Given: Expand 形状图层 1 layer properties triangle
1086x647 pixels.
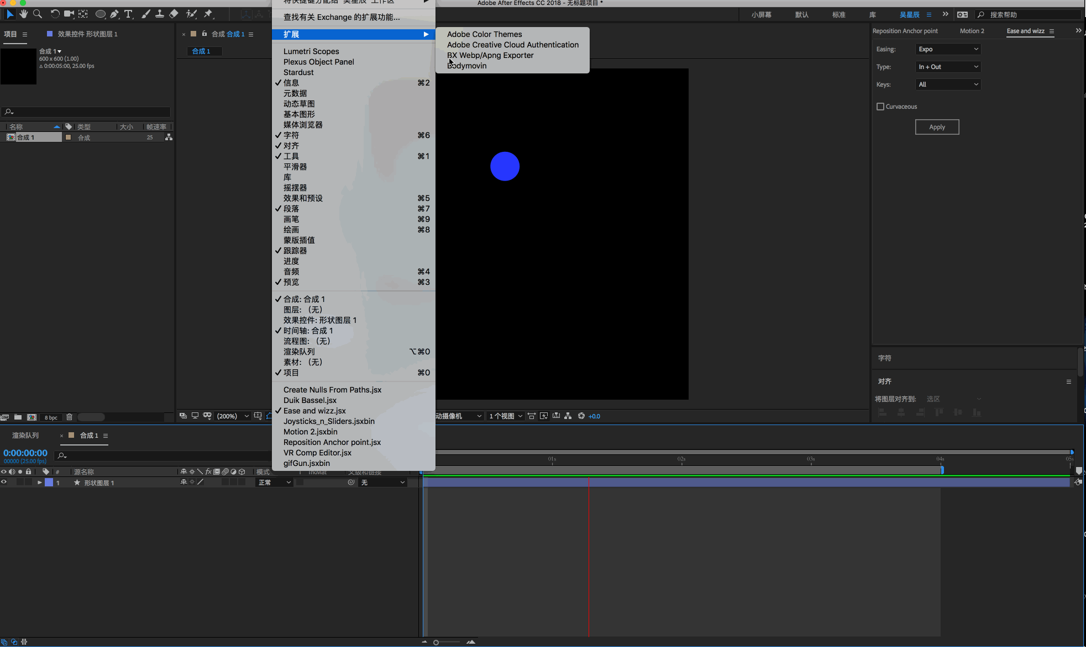Looking at the screenshot, I should (39, 482).
